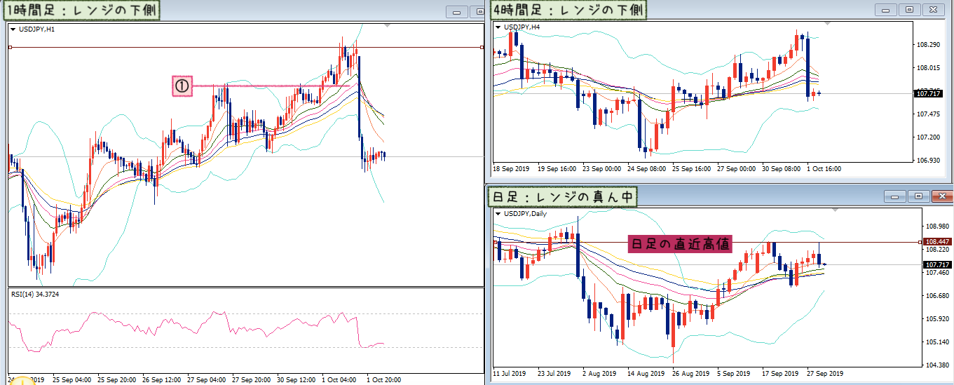Viewport: 954px width, 385px height.
Task: Click the 107.717 current price tag on H4
Action: pos(928,93)
